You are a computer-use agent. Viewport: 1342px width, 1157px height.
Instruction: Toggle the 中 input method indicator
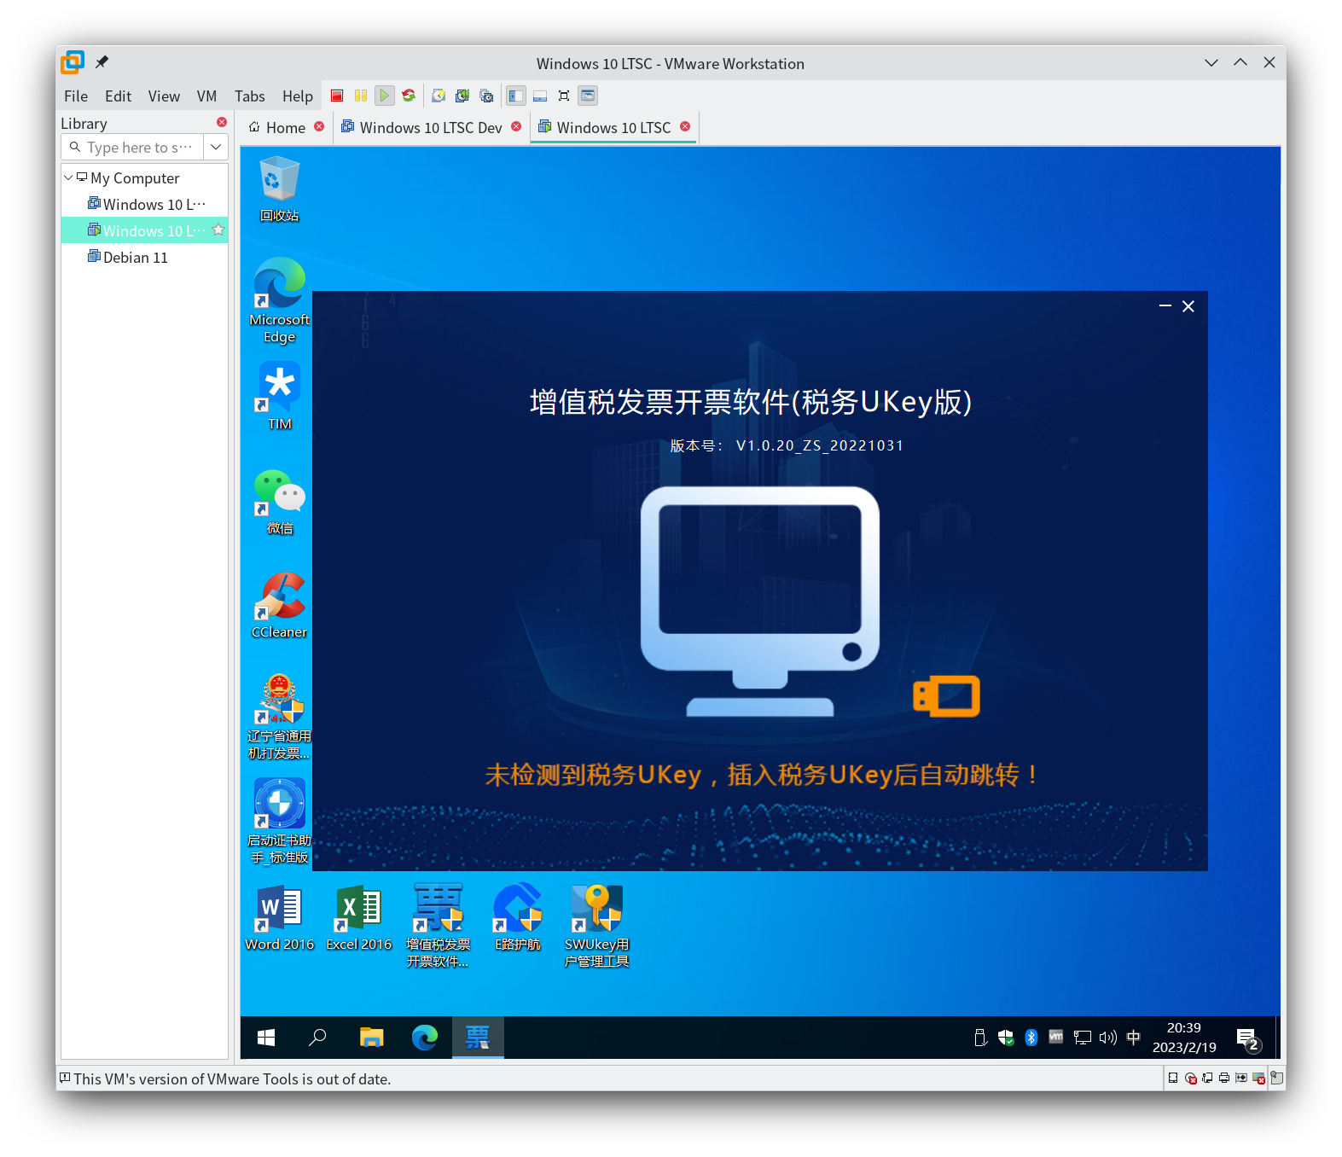[x=1134, y=1038]
